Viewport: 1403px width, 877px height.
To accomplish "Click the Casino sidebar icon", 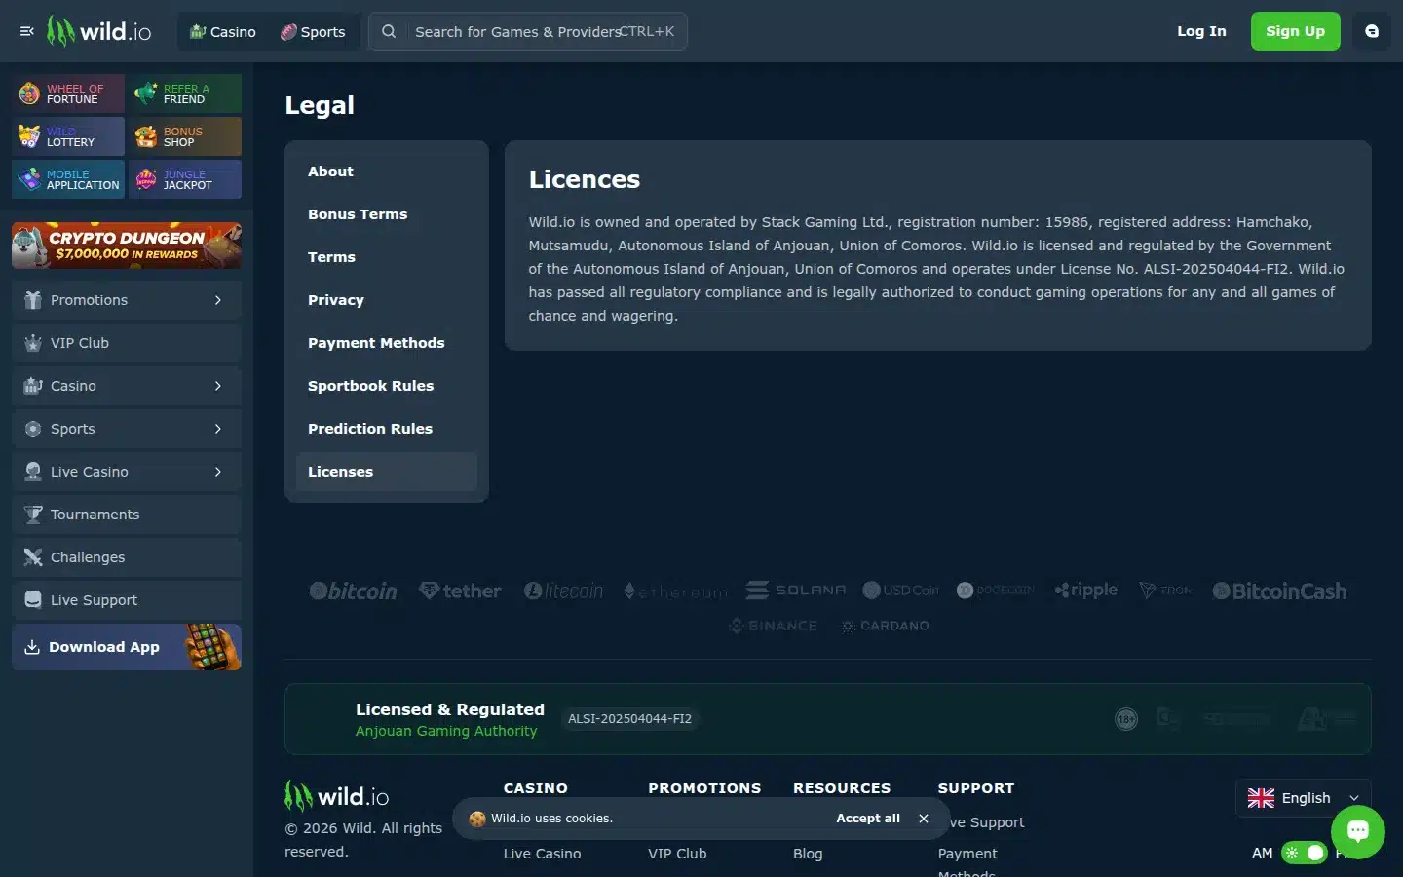I will [x=33, y=386].
